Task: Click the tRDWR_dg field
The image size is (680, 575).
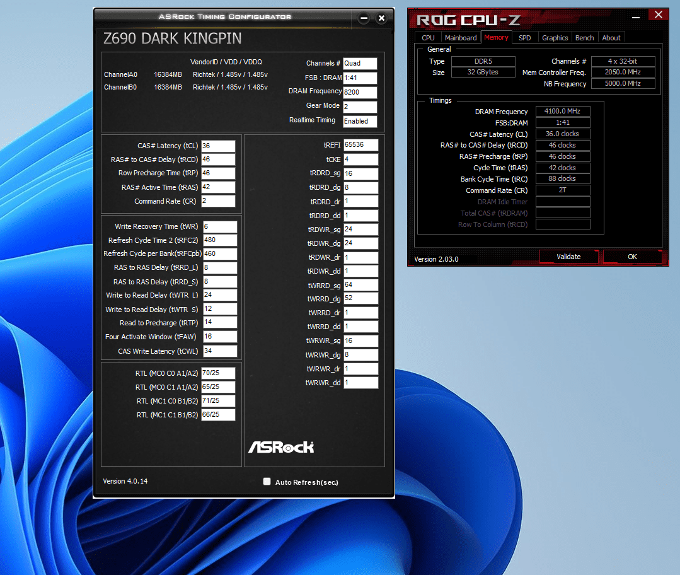Action: point(361,243)
